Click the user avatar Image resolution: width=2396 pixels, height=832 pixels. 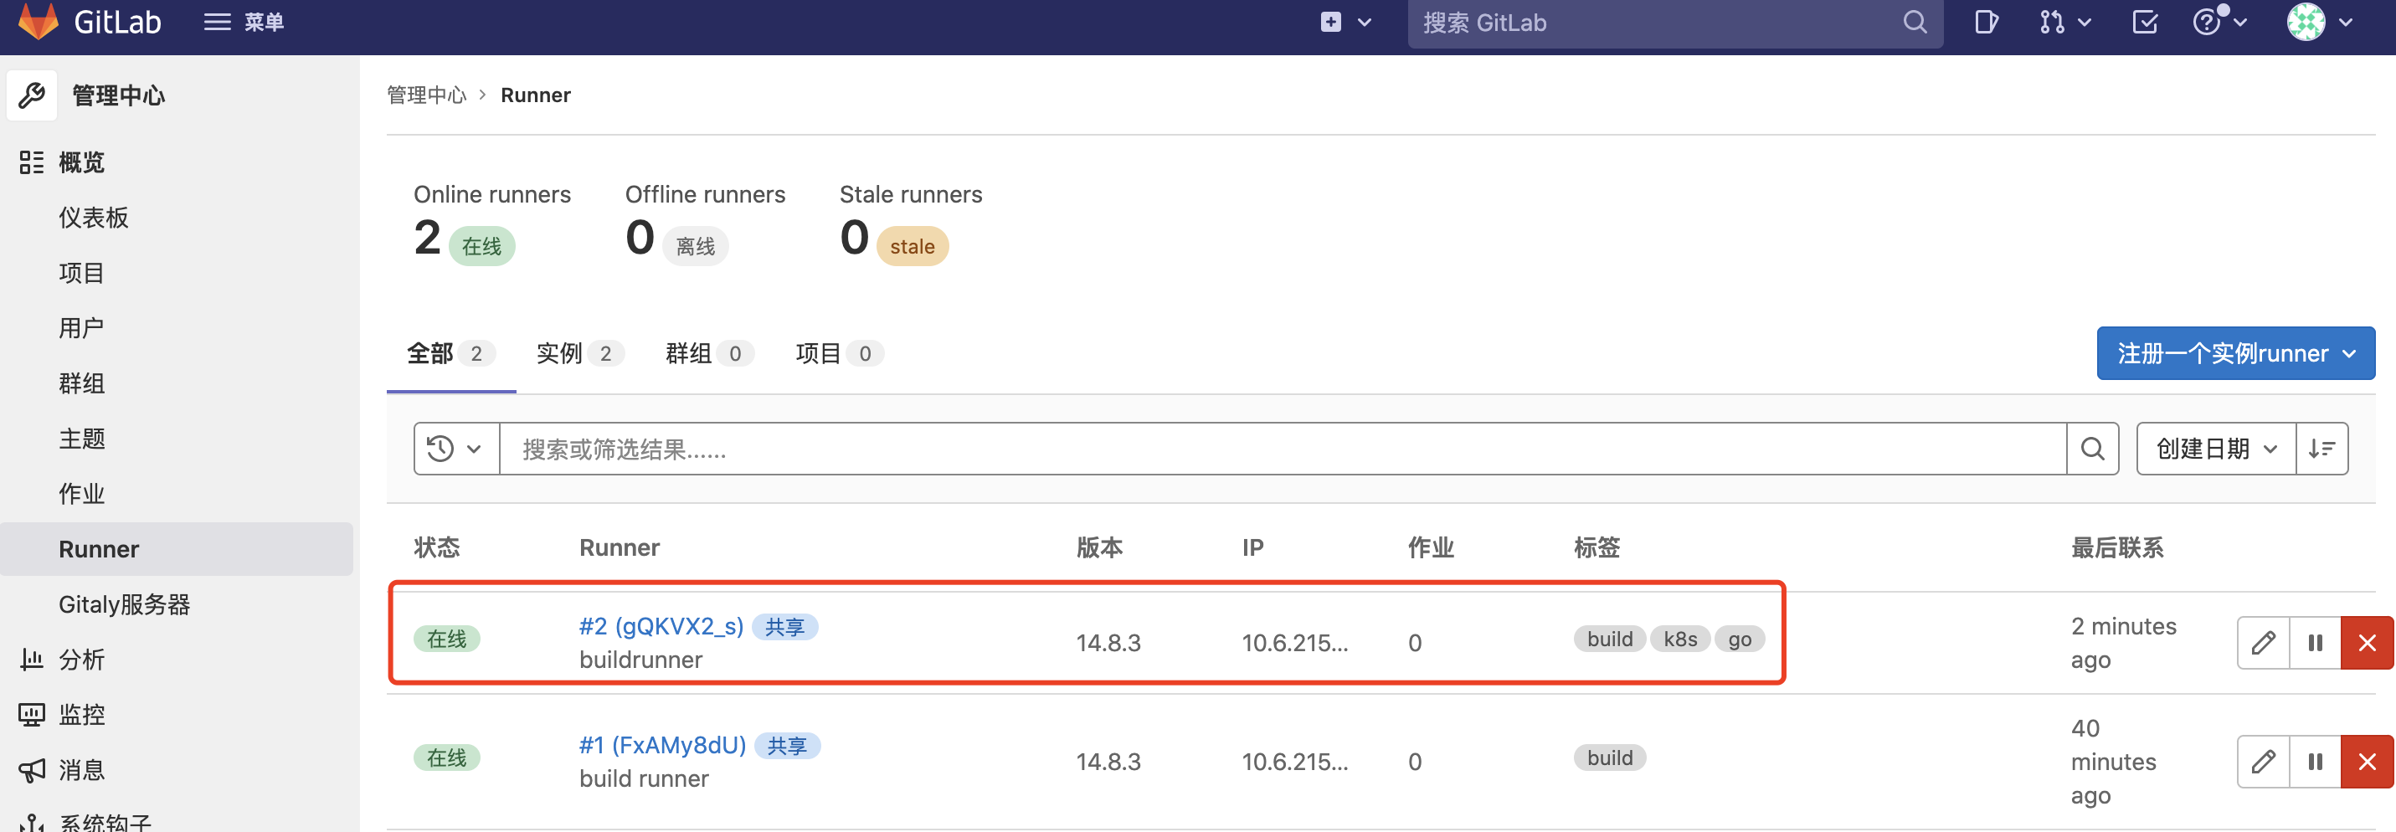pos(2306,22)
